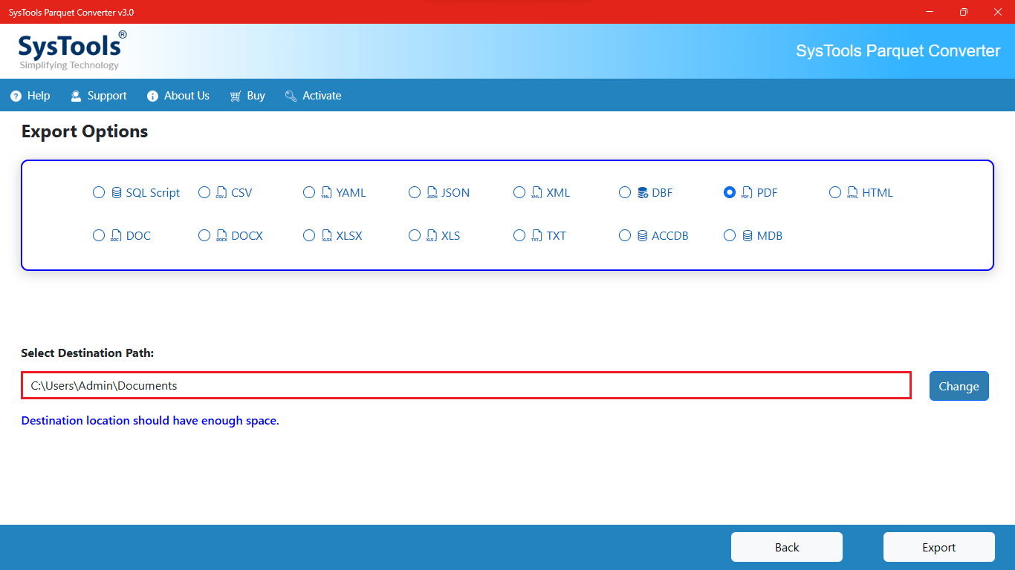Select the DOCX radio button

coord(204,236)
